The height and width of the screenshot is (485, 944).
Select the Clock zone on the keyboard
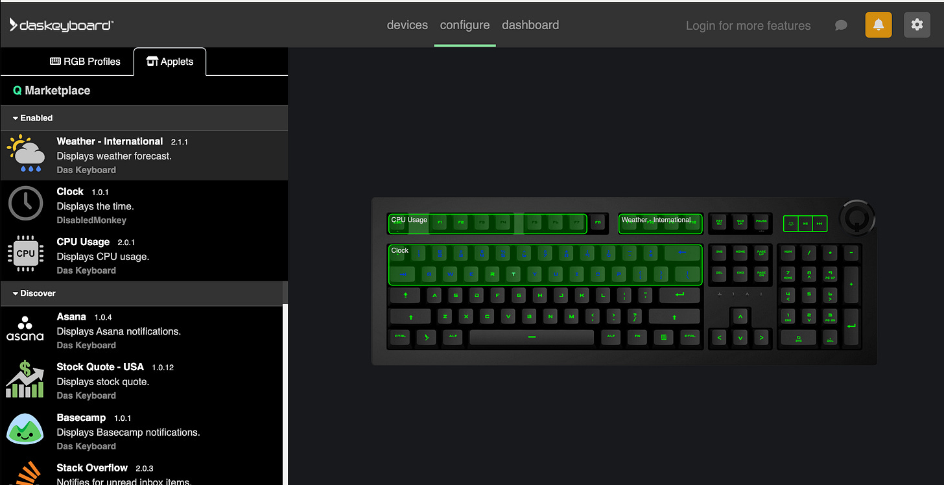coord(545,265)
